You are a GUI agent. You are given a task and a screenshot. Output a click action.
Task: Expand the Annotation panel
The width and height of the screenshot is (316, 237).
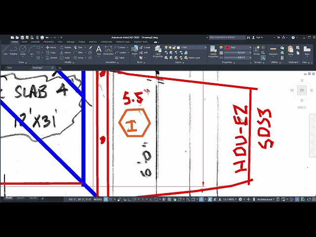[112, 63]
